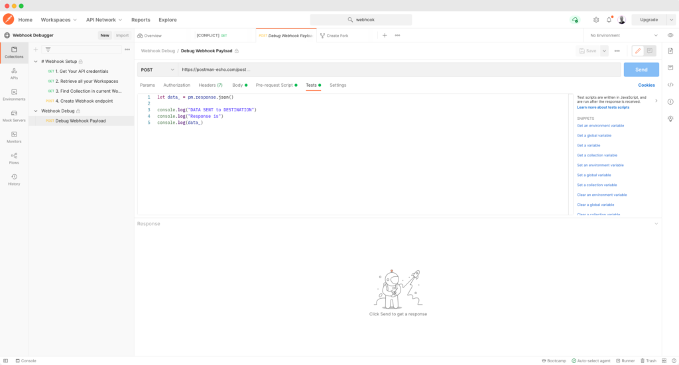Insert 'Get an environment variable' snippet

pyautogui.click(x=600, y=126)
